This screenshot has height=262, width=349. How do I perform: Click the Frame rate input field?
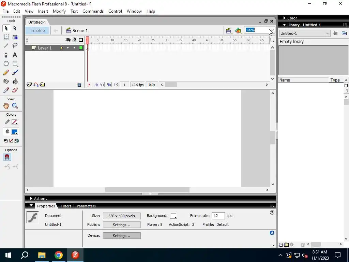tap(218, 216)
